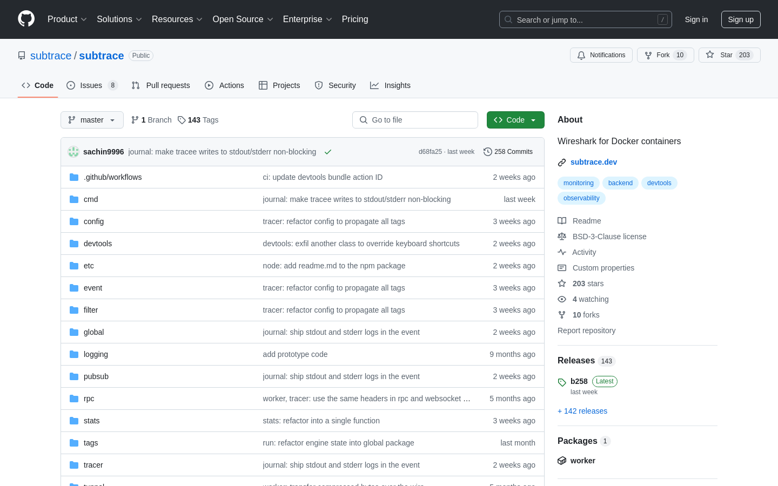
Task: Click the repository icon beside subtrace
Action: [x=22, y=56]
